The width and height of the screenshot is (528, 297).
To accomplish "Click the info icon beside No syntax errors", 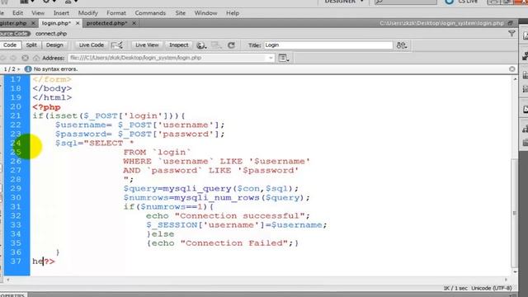I will pos(28,69).
